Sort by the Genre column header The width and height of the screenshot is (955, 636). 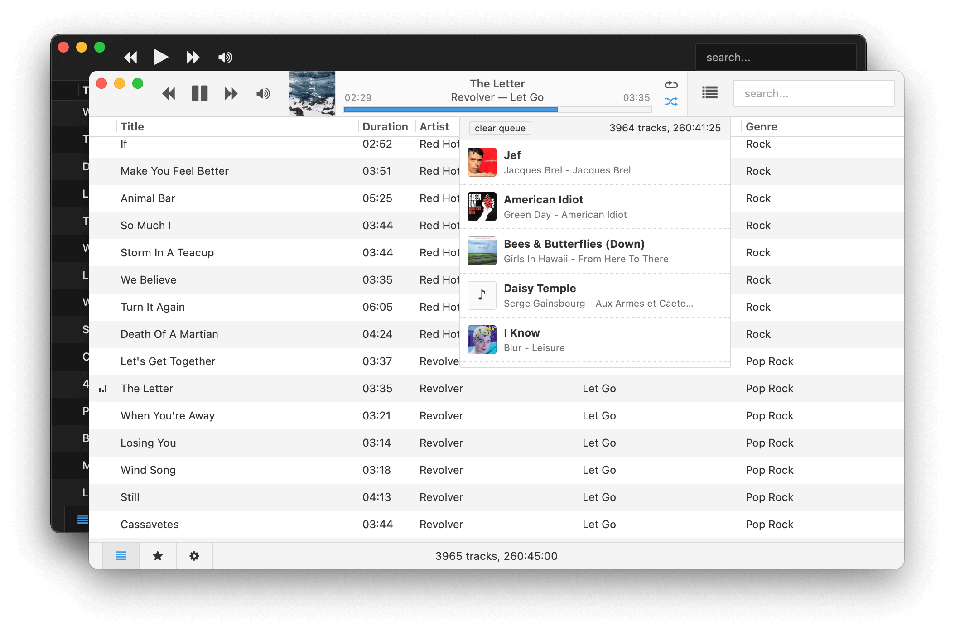pos(761,127)
